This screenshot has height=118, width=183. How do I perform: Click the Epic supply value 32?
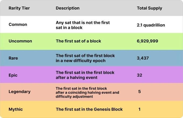pos(139,75)
